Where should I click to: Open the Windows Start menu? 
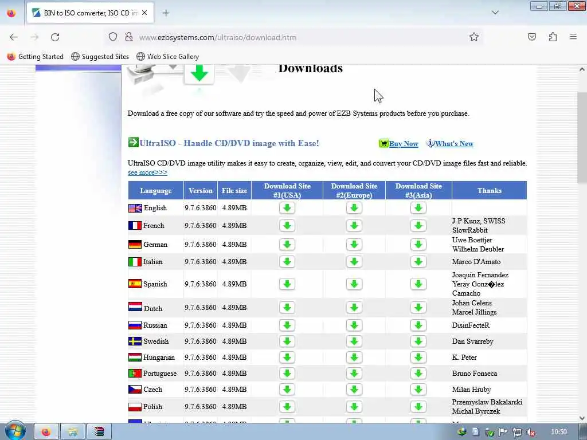point(15,431)
